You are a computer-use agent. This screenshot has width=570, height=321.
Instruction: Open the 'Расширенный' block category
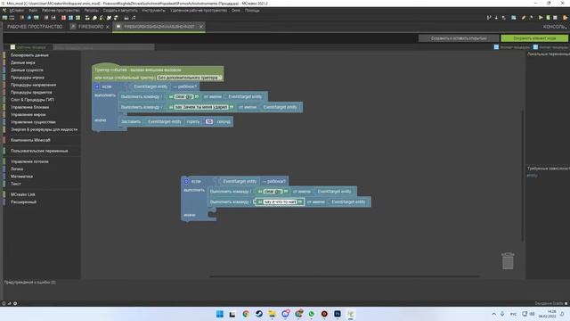pyautogui.click(x=24, y=202)
